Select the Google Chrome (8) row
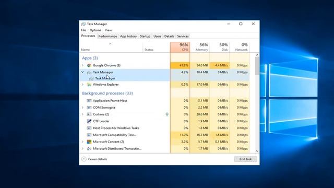This screenshot has width=334, height=188. pos(164,65)
